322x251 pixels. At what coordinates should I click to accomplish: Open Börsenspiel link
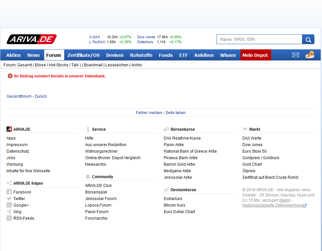pos(96,192)
